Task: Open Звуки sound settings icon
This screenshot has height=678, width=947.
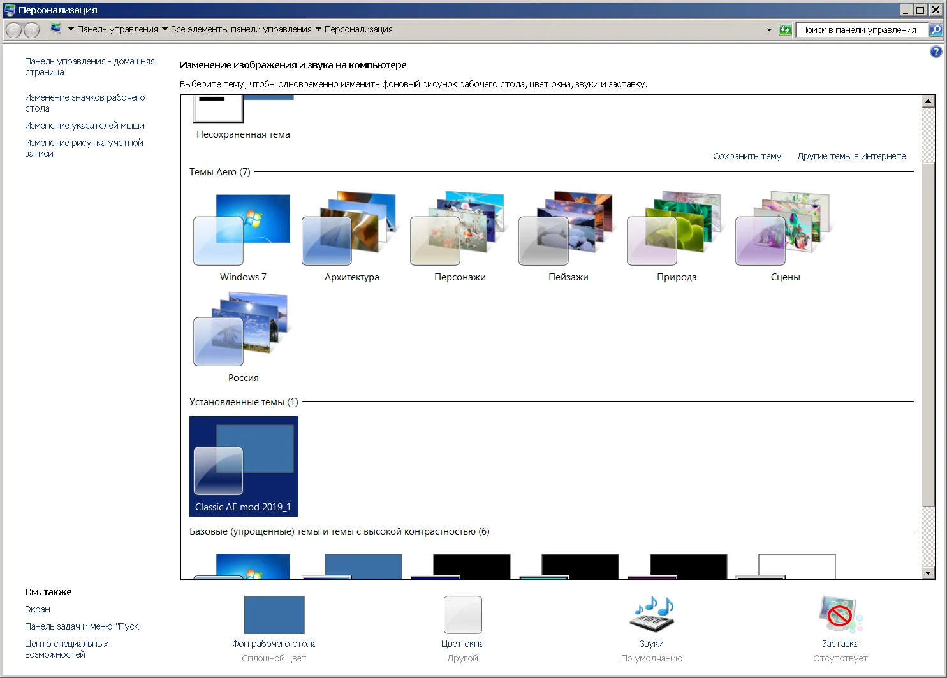Action: (x=652, y=615)
